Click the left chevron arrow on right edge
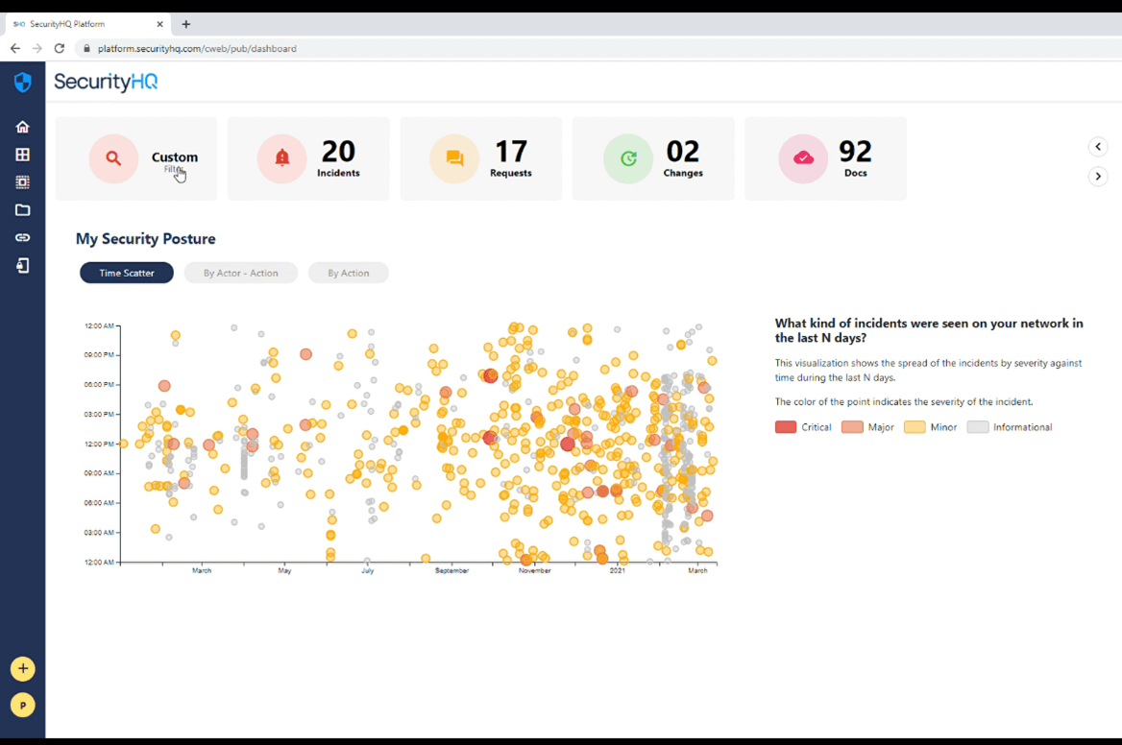 [1098, 147]
